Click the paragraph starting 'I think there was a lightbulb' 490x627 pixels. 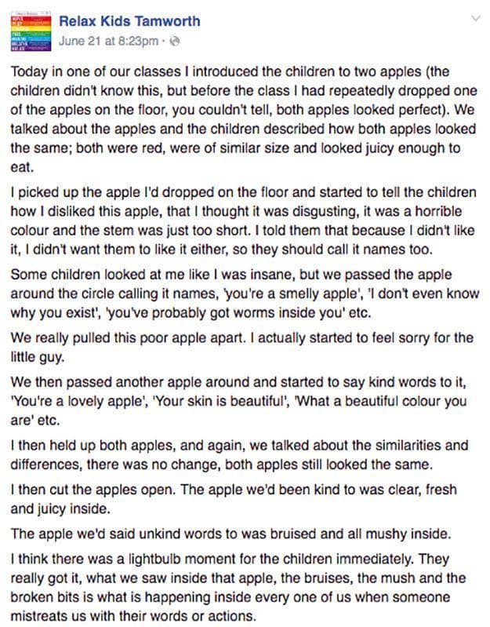[243, 587]
